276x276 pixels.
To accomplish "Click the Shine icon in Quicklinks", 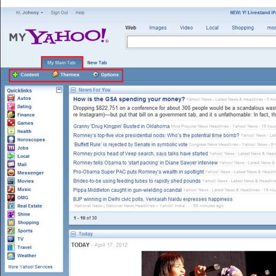I will 11,214.
